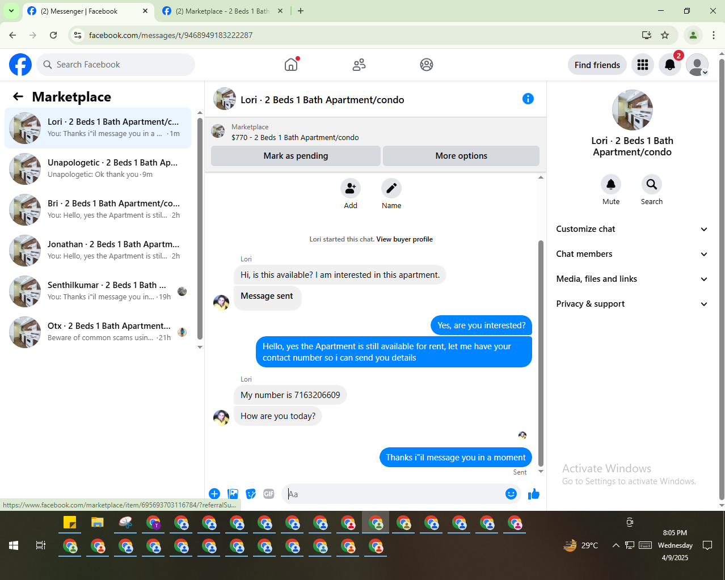Attach a photo with image icon

pyautogui.click(x=233, y=494)
